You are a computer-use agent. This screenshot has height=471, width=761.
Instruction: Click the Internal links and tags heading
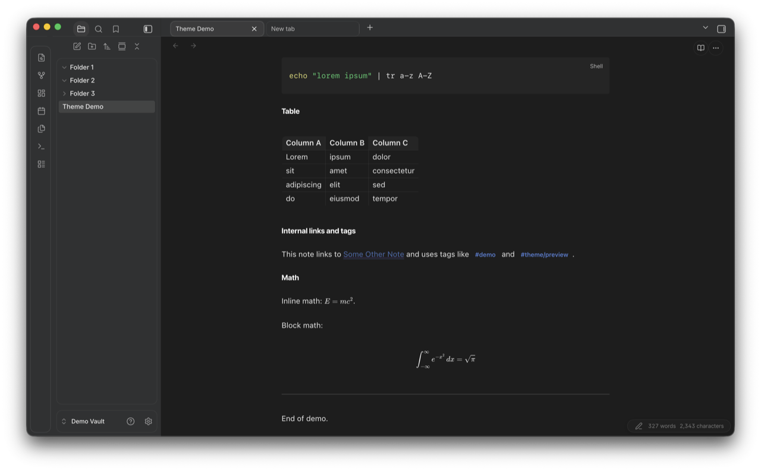coord(319,231)
